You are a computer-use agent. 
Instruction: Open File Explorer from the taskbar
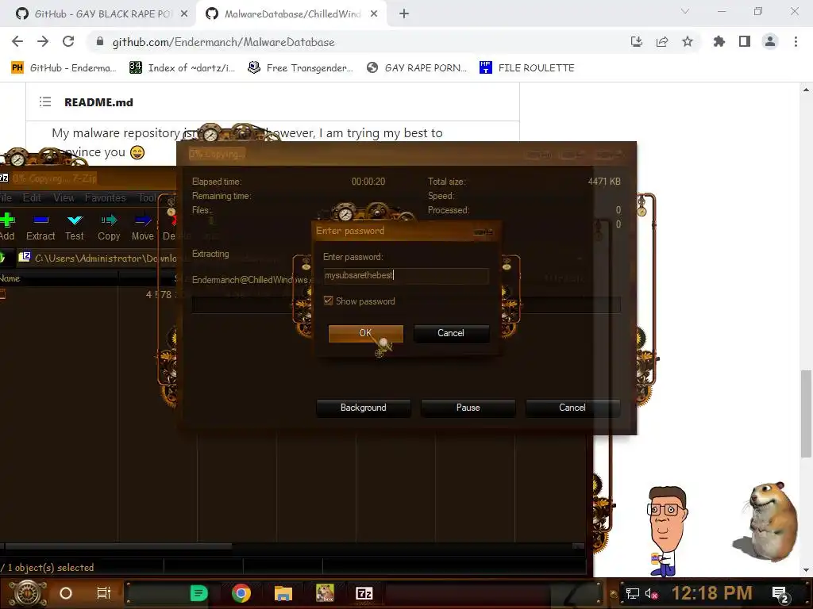[283, 593]
